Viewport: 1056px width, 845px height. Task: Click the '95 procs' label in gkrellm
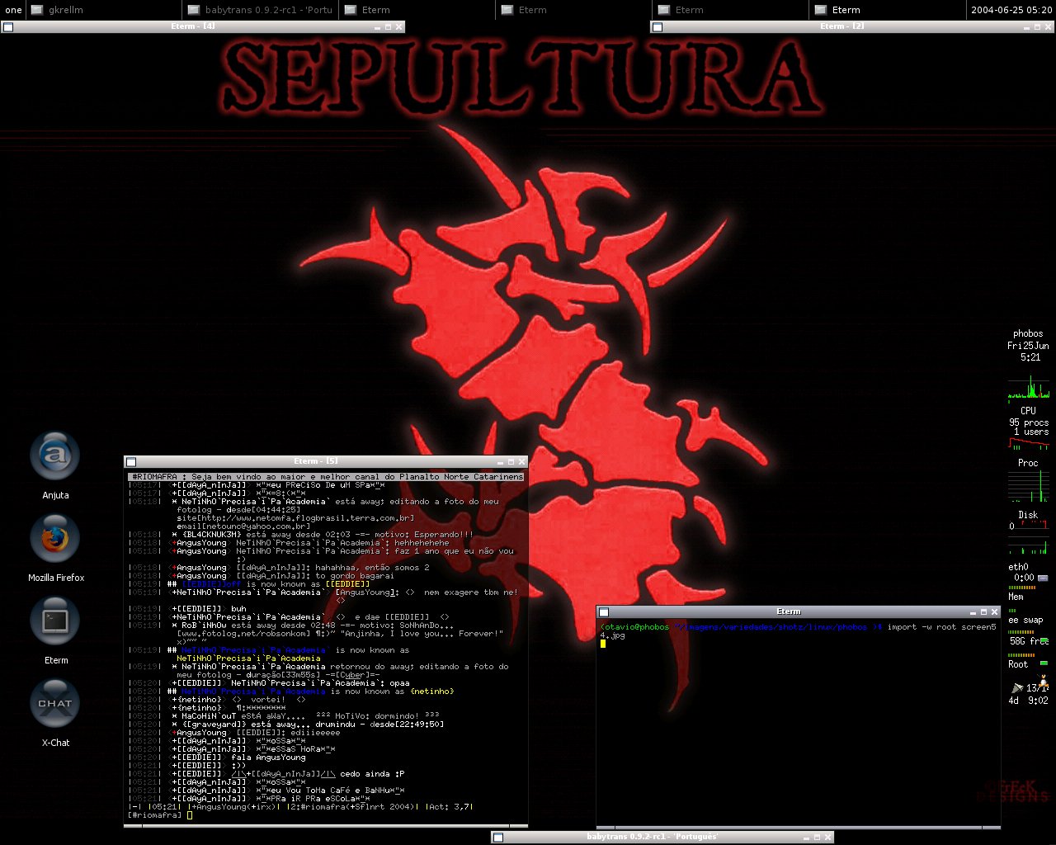1029,422
